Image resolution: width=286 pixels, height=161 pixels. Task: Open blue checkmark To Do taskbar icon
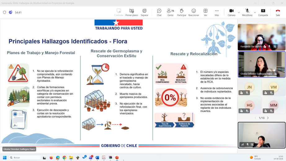pyautogui.click(x=84, y=157)
